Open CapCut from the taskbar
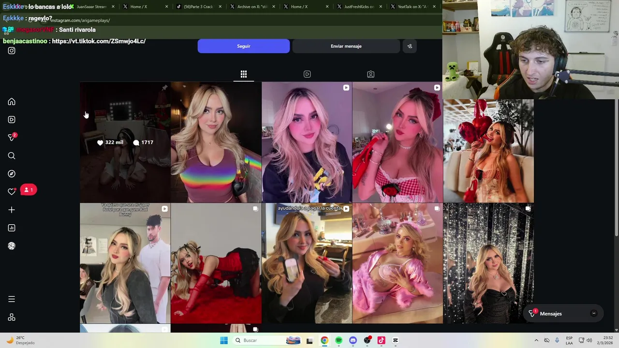Screen dimensions: 619x348 pos(396,340)
